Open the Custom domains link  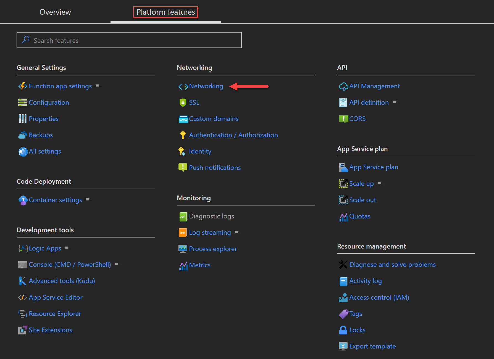tap(214, 119)
